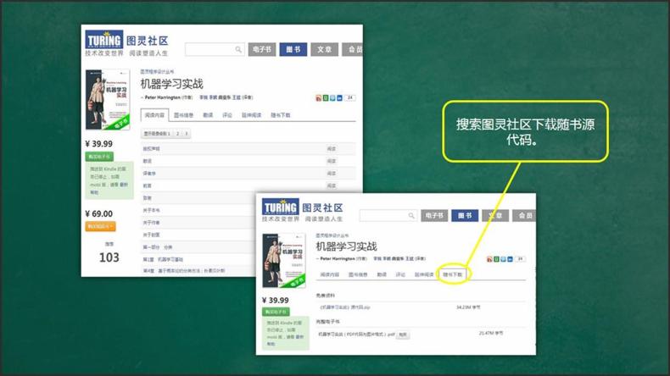Click dark-blue LinkedIn share icon on front page
The width and height of the screenshot is (670, 376).
pyautogui.click(x=510, y=259)
